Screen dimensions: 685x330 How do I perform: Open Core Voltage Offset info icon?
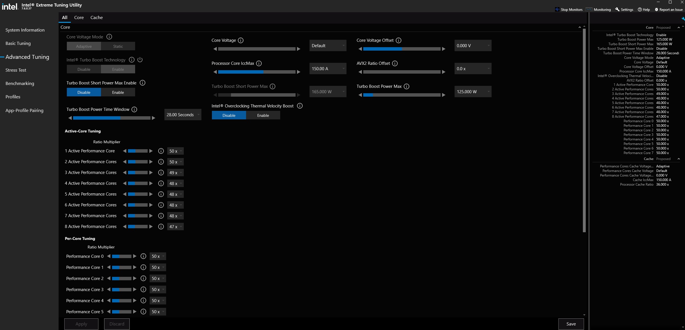(399, 40)
